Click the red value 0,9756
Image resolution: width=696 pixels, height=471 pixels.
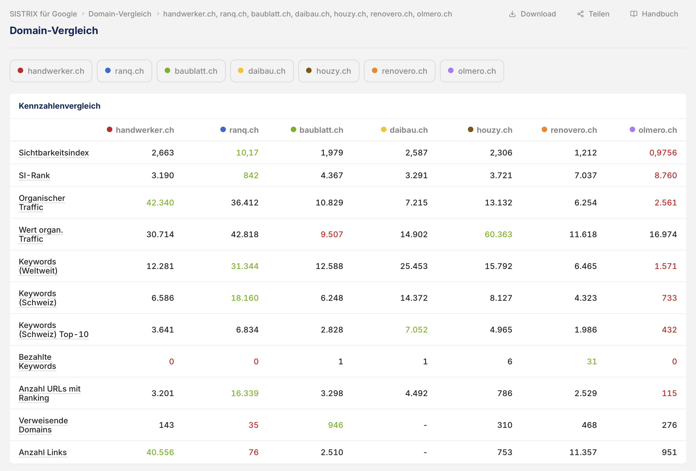(663, 153)
